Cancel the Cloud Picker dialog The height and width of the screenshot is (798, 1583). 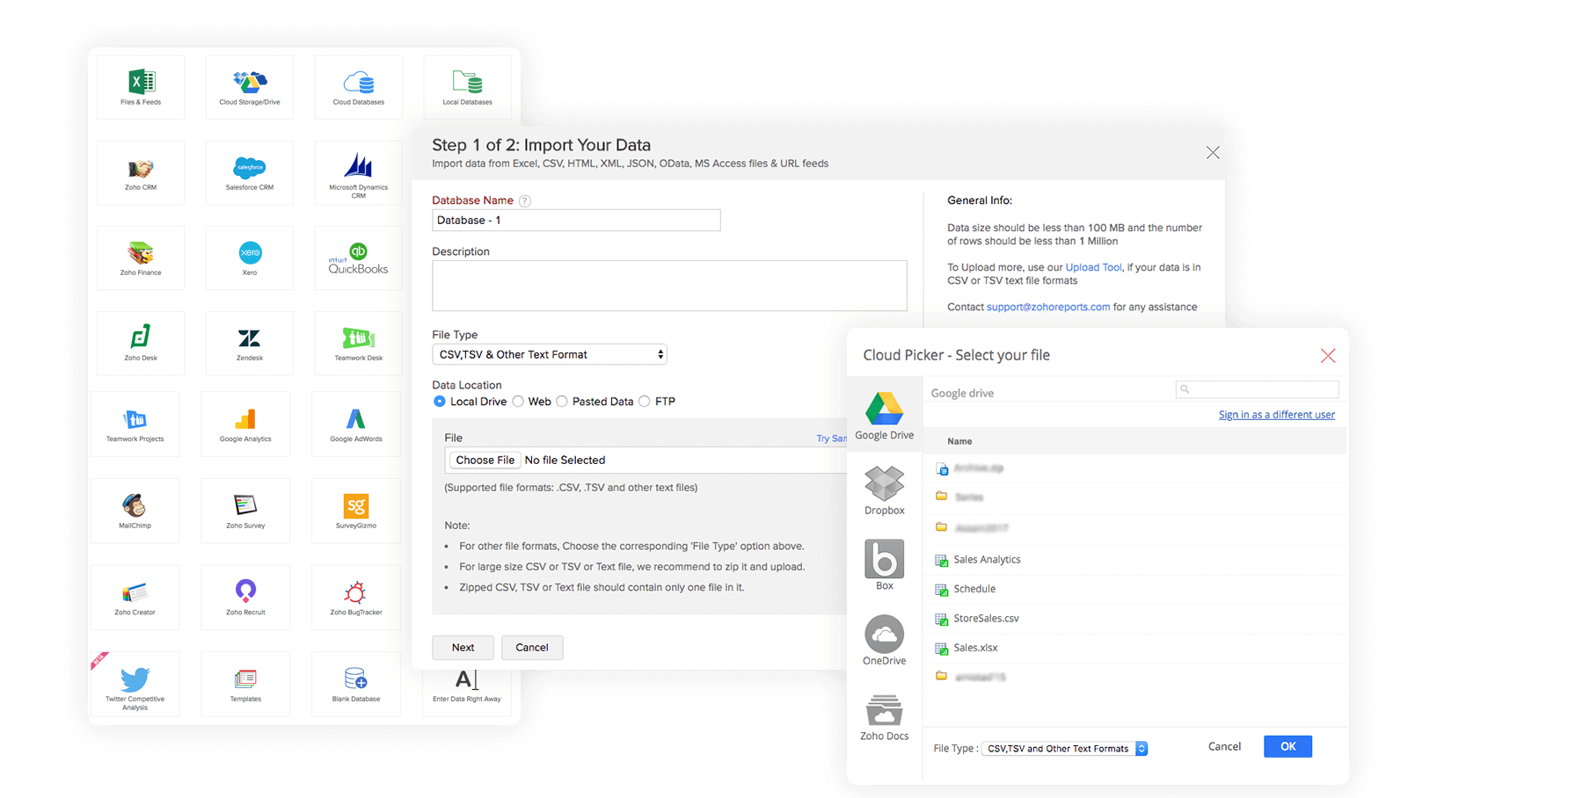point(1224,746)
